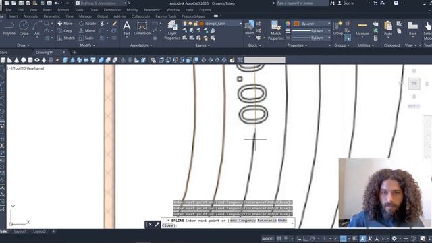Activate the Copy tool
Viewport: 432px width, 243px height.
click(65, 30)
